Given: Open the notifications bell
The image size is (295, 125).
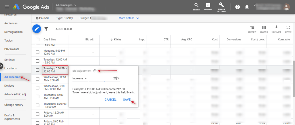Looking at the screenshot, I should pyautogui.click(x=247, y=7).
